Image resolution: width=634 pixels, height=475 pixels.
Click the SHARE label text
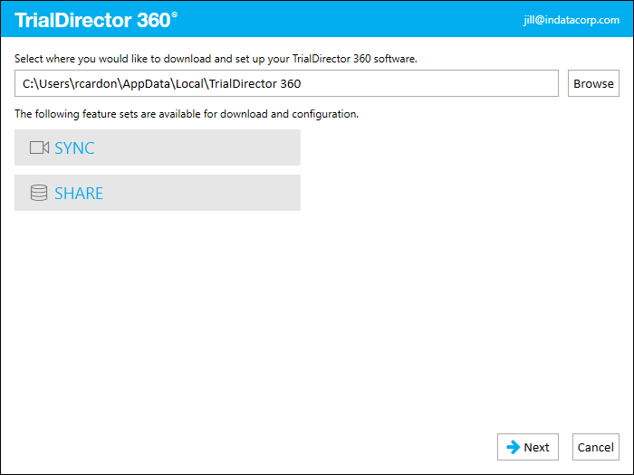[79, 194]
